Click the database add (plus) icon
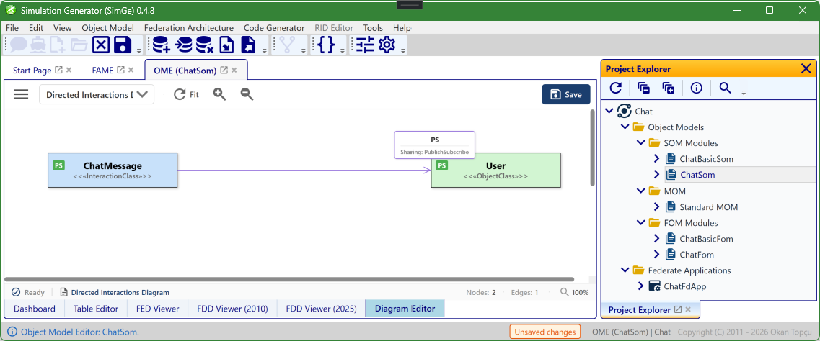820x341 pixels. 161,45
